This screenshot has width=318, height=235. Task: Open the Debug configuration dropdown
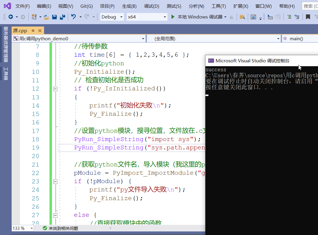[x=112, y=17]
